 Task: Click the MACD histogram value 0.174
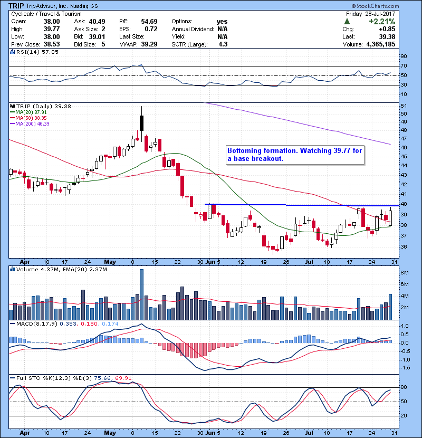110,324
